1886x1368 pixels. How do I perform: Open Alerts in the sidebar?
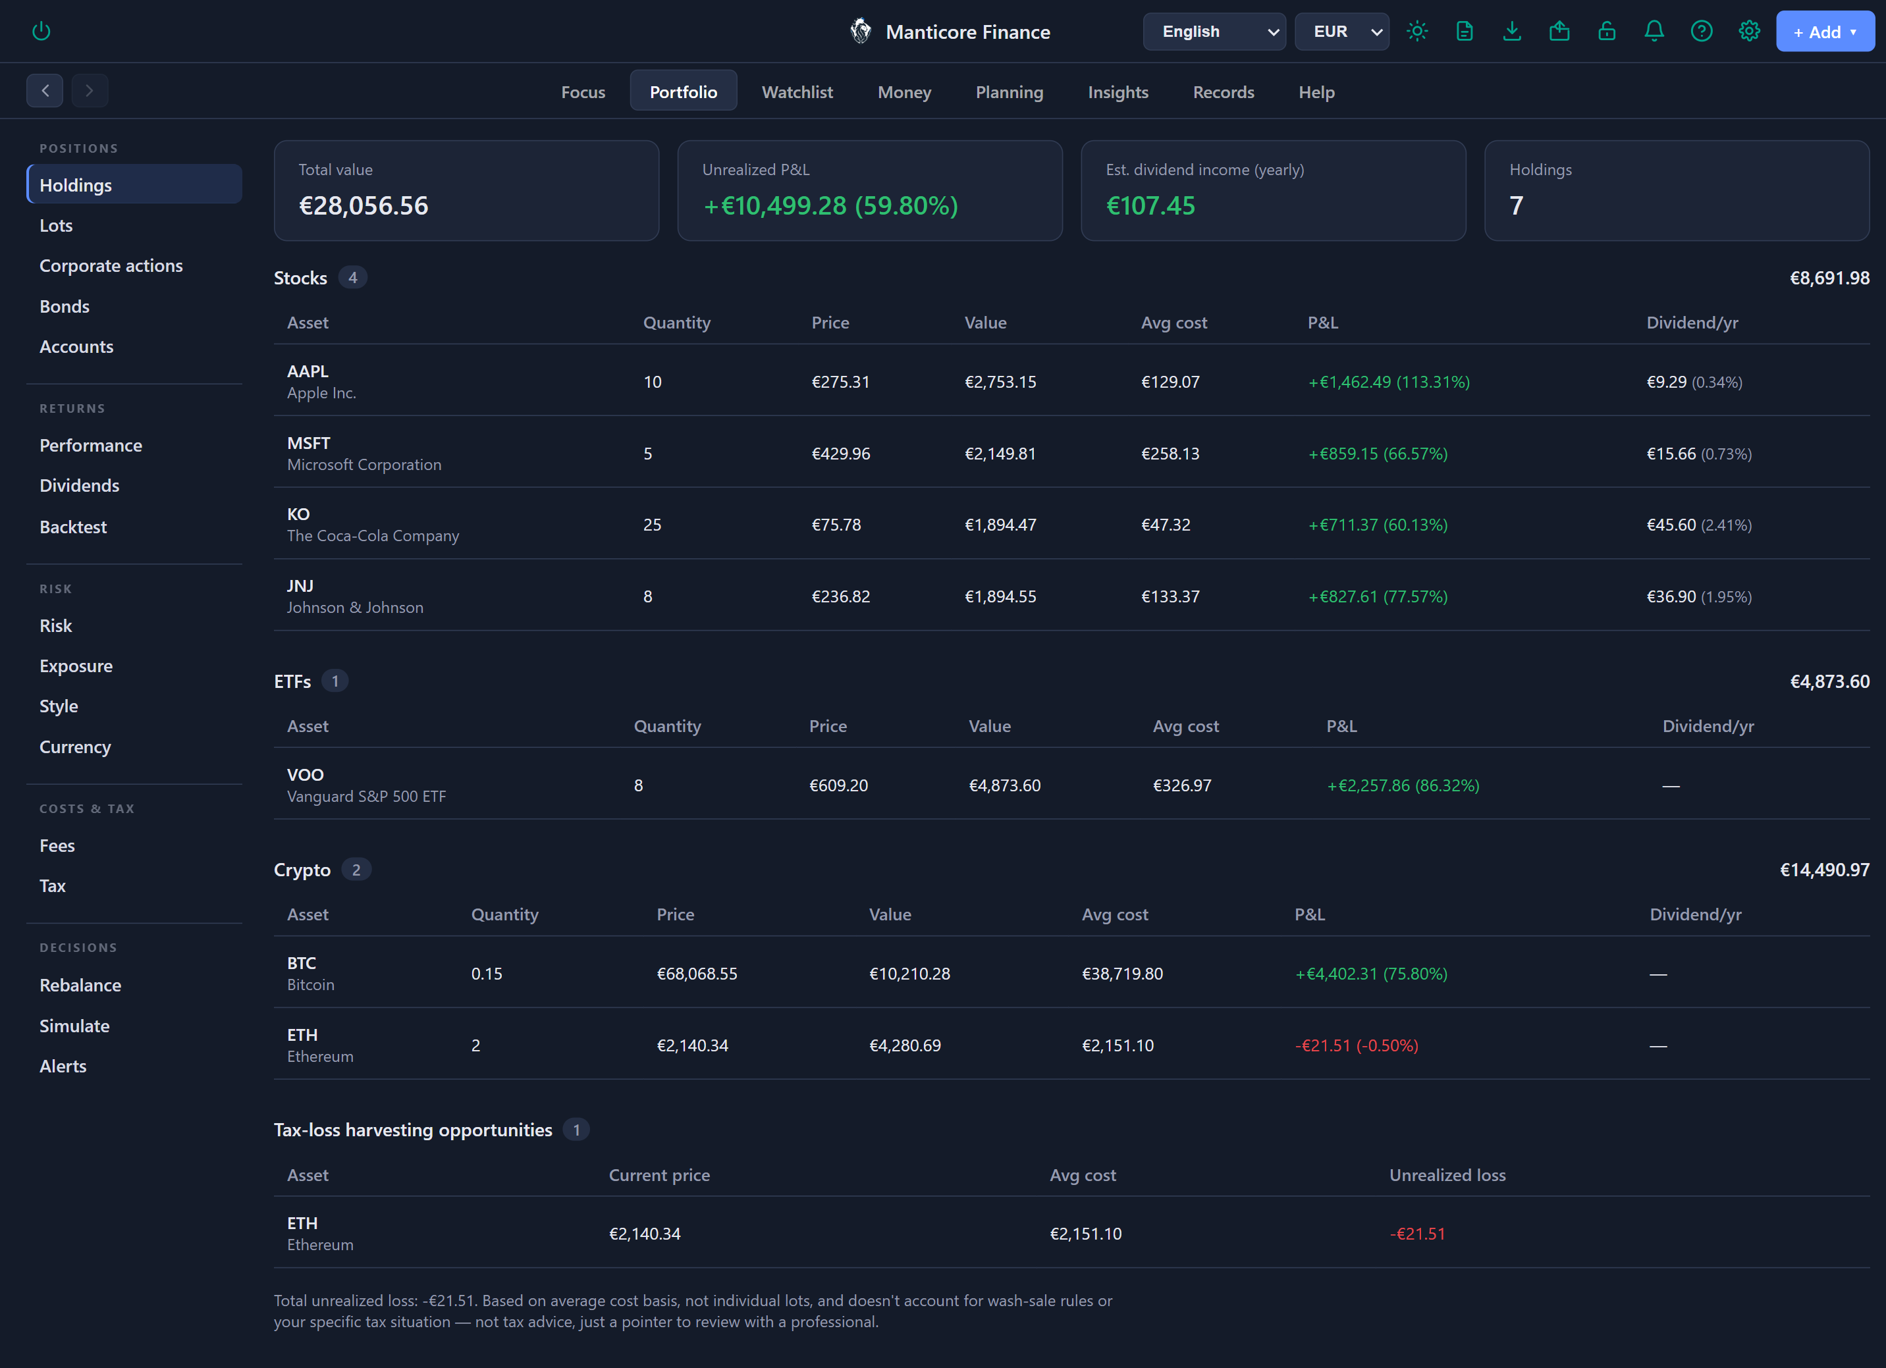(x=134, y=1065)
